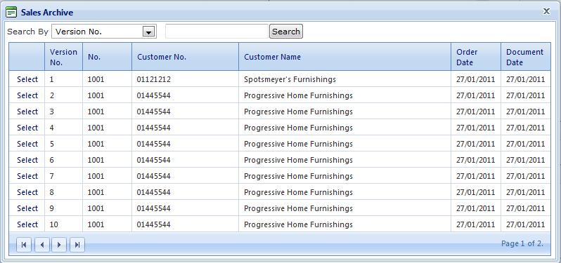Select the version 6 row

tap(27, 160)
